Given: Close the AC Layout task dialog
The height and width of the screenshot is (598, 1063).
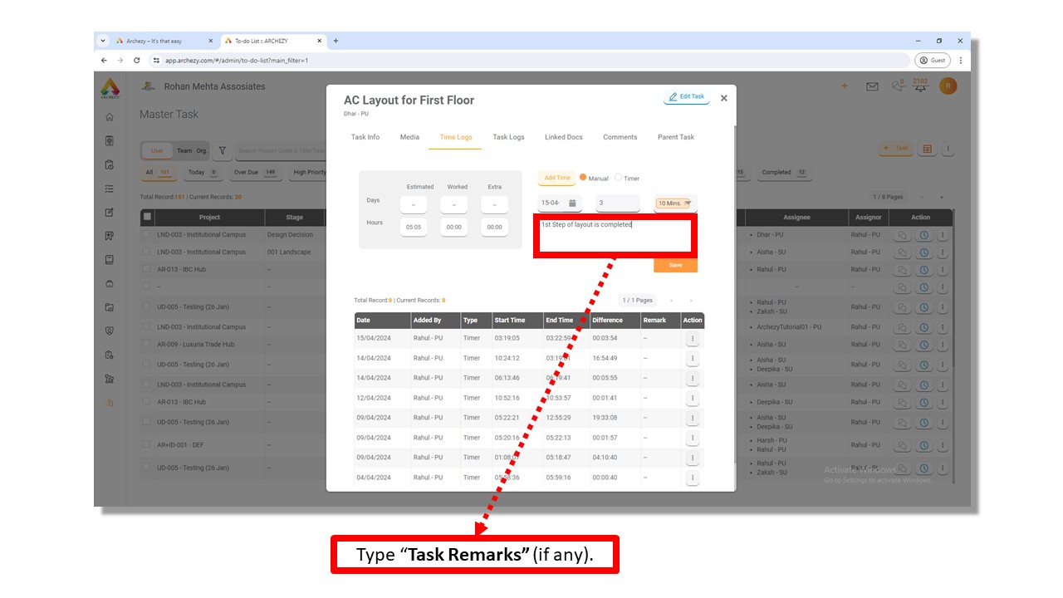Looking at the screenshot, I should tap(724, 98).
